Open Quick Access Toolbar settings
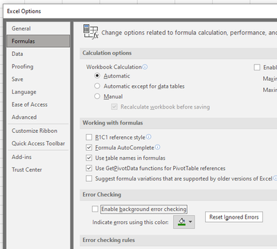Viewport: 277px width, 249px height. click(38, 143)
